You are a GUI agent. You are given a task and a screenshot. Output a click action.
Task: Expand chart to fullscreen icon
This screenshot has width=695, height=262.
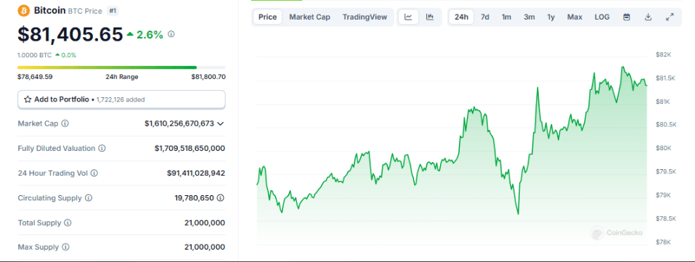(x=670, y=17)
